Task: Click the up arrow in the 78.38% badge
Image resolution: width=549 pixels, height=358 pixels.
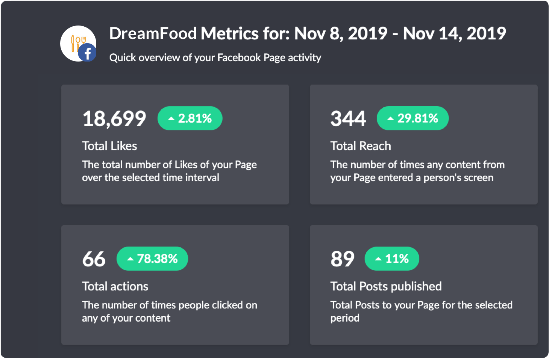Action: (x=130, y=259)
